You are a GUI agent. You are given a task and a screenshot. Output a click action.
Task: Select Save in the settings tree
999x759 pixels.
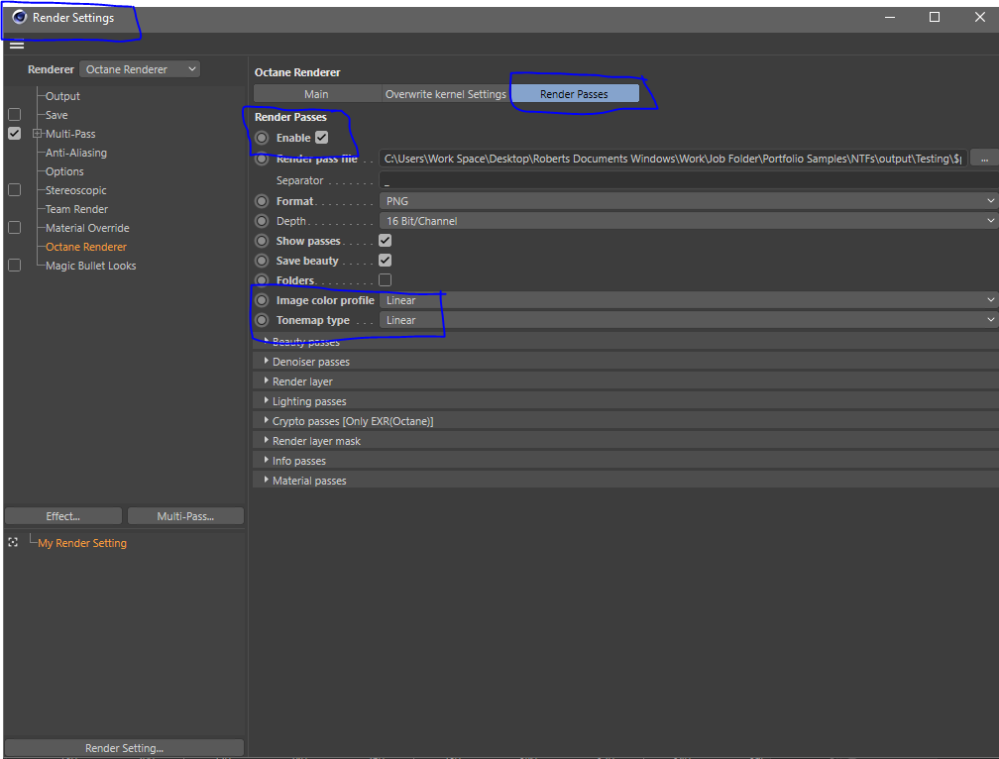56,115
